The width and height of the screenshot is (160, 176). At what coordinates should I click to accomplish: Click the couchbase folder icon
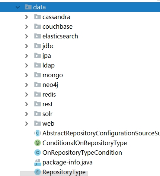pos(38,26)
